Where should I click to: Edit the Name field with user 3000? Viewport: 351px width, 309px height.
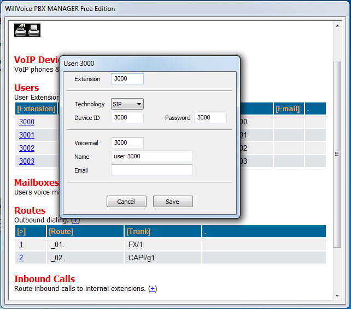coord(152,156)
